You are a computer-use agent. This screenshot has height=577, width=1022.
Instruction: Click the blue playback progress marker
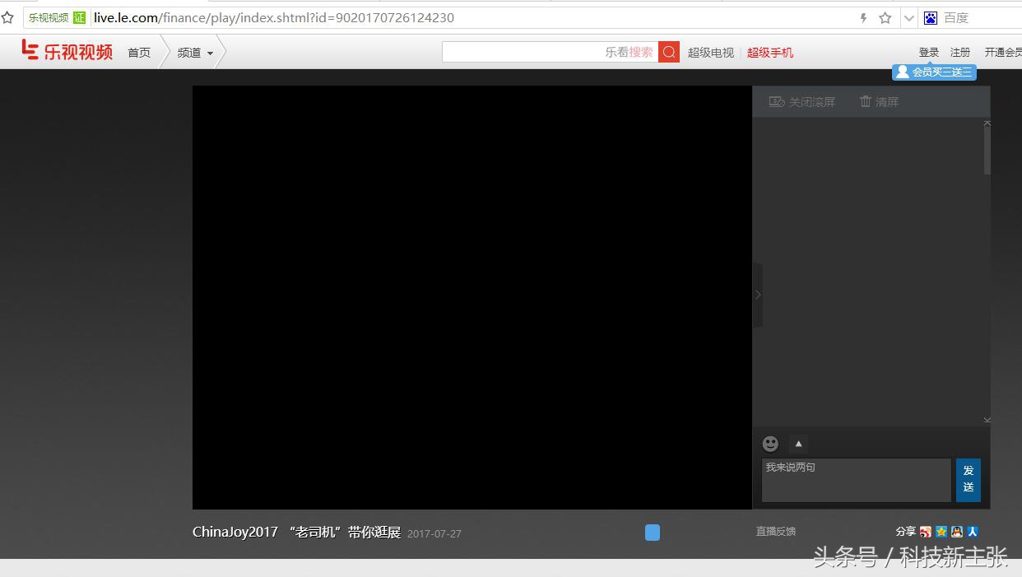tap(652, 533)
